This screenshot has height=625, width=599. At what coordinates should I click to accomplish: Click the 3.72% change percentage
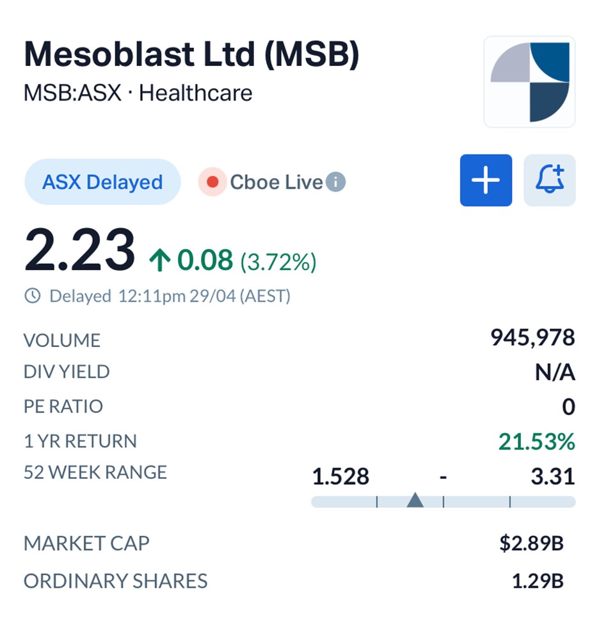point(278,261)
